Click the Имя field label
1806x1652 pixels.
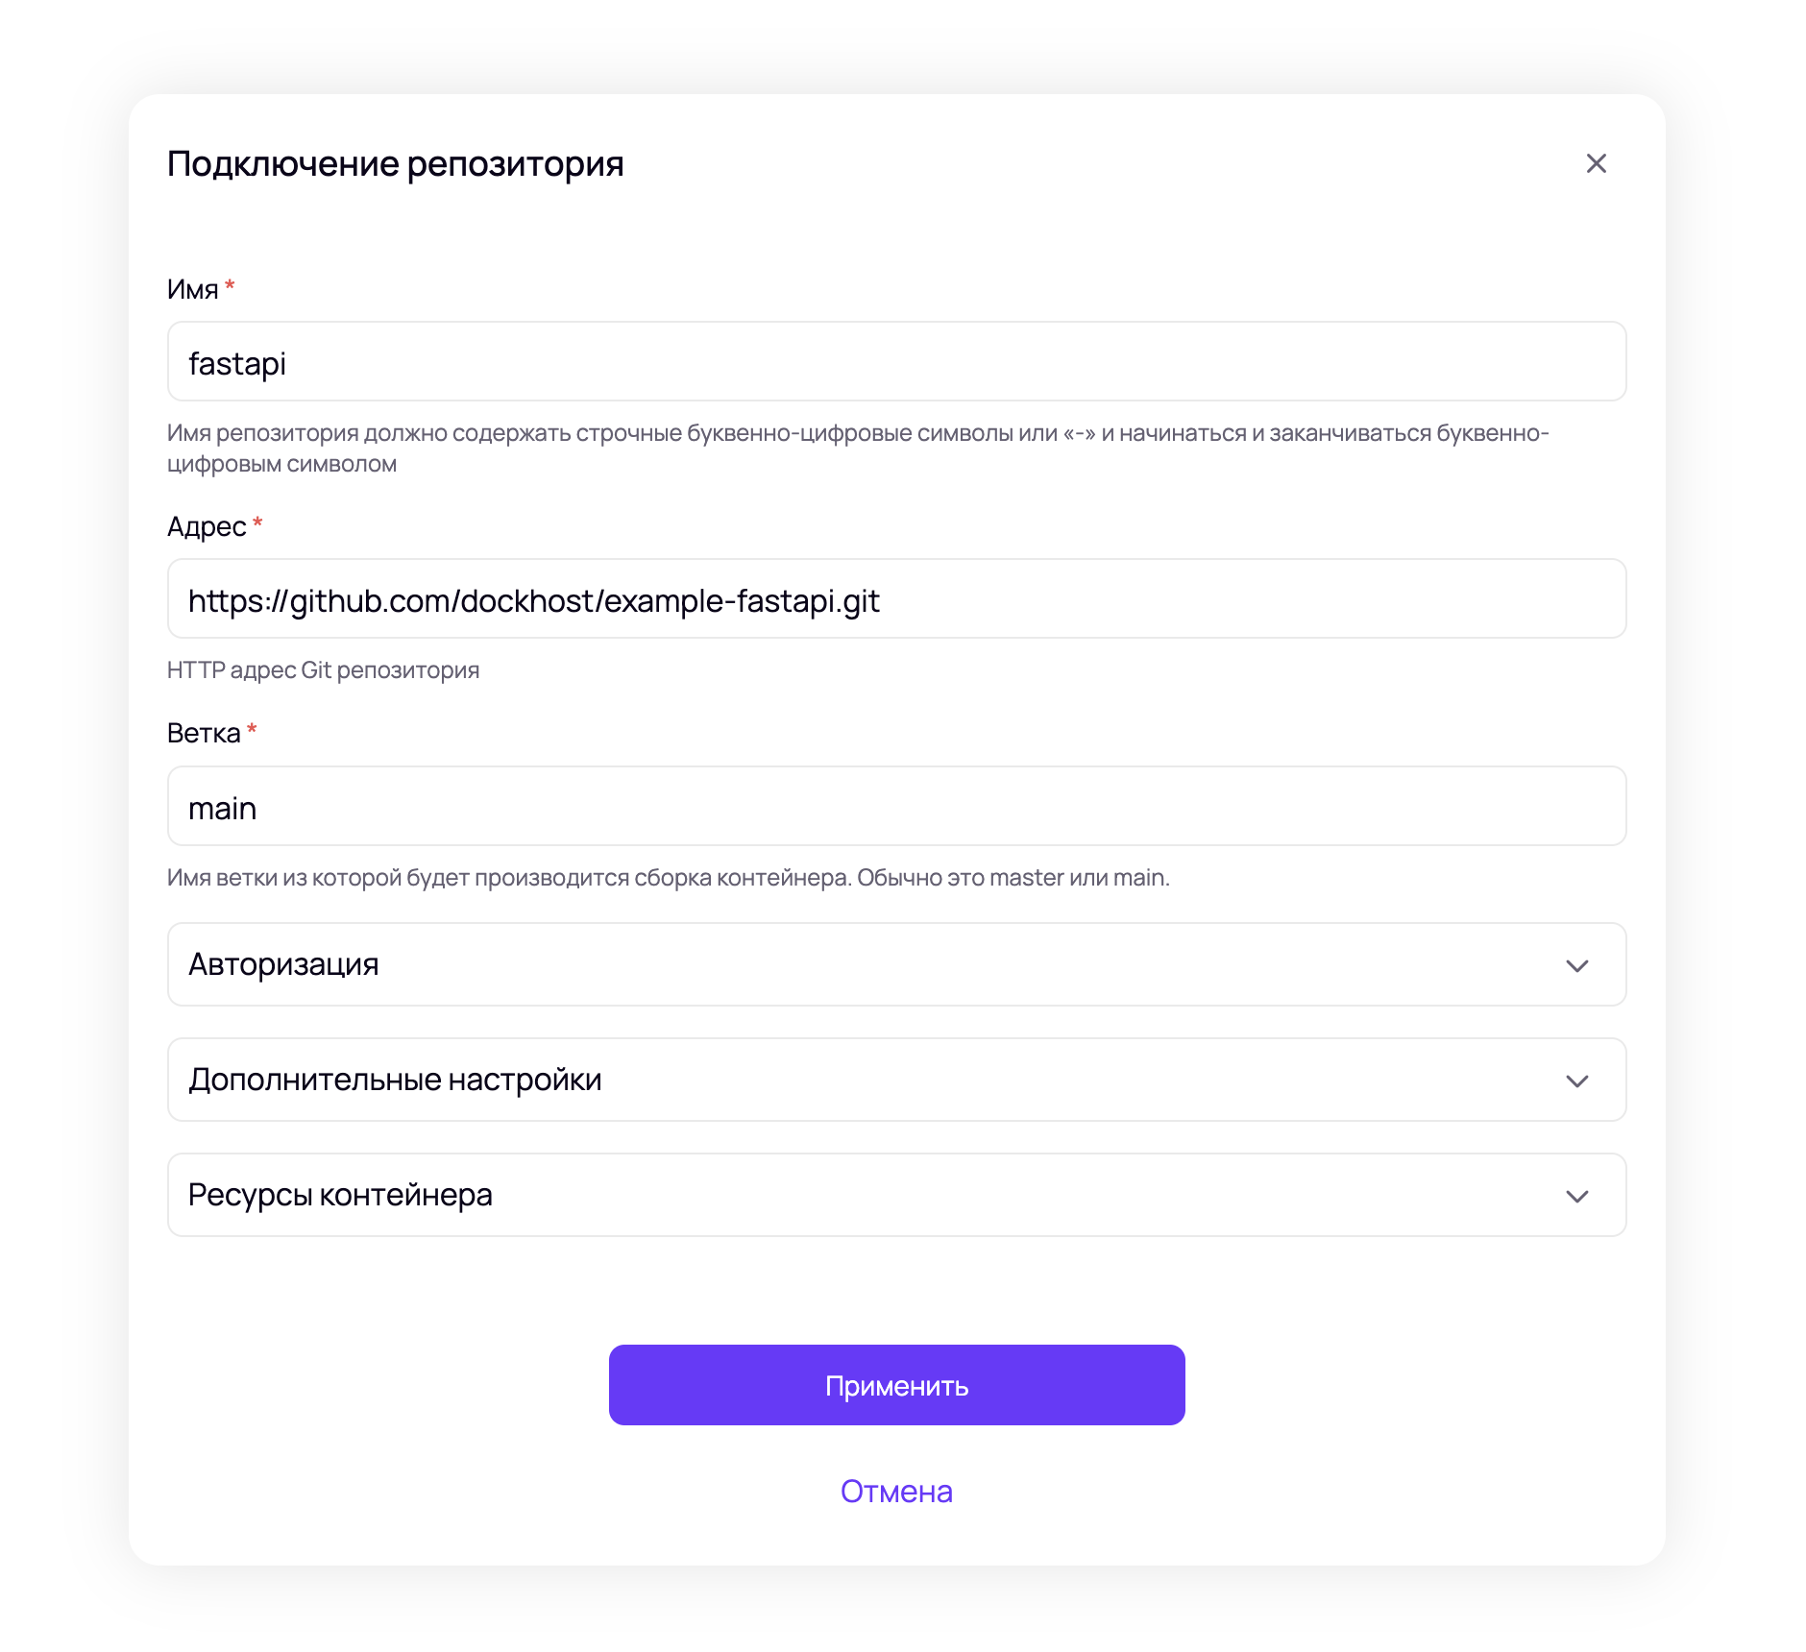(192, 289)
